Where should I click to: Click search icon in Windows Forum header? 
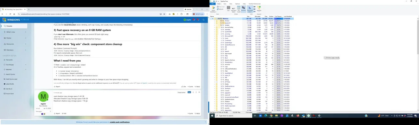point(203,20)
